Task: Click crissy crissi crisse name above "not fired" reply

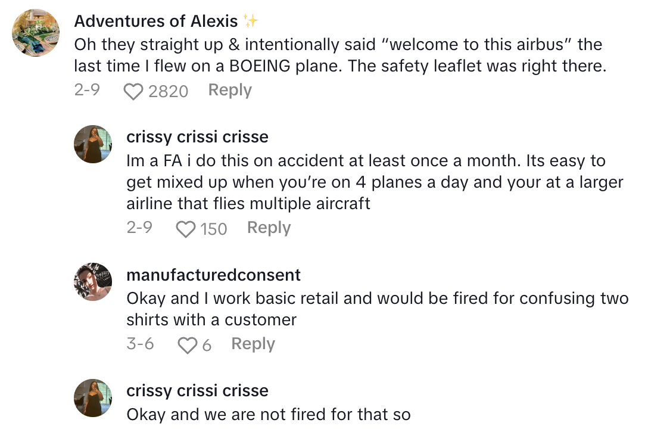Action: (197, 391)
